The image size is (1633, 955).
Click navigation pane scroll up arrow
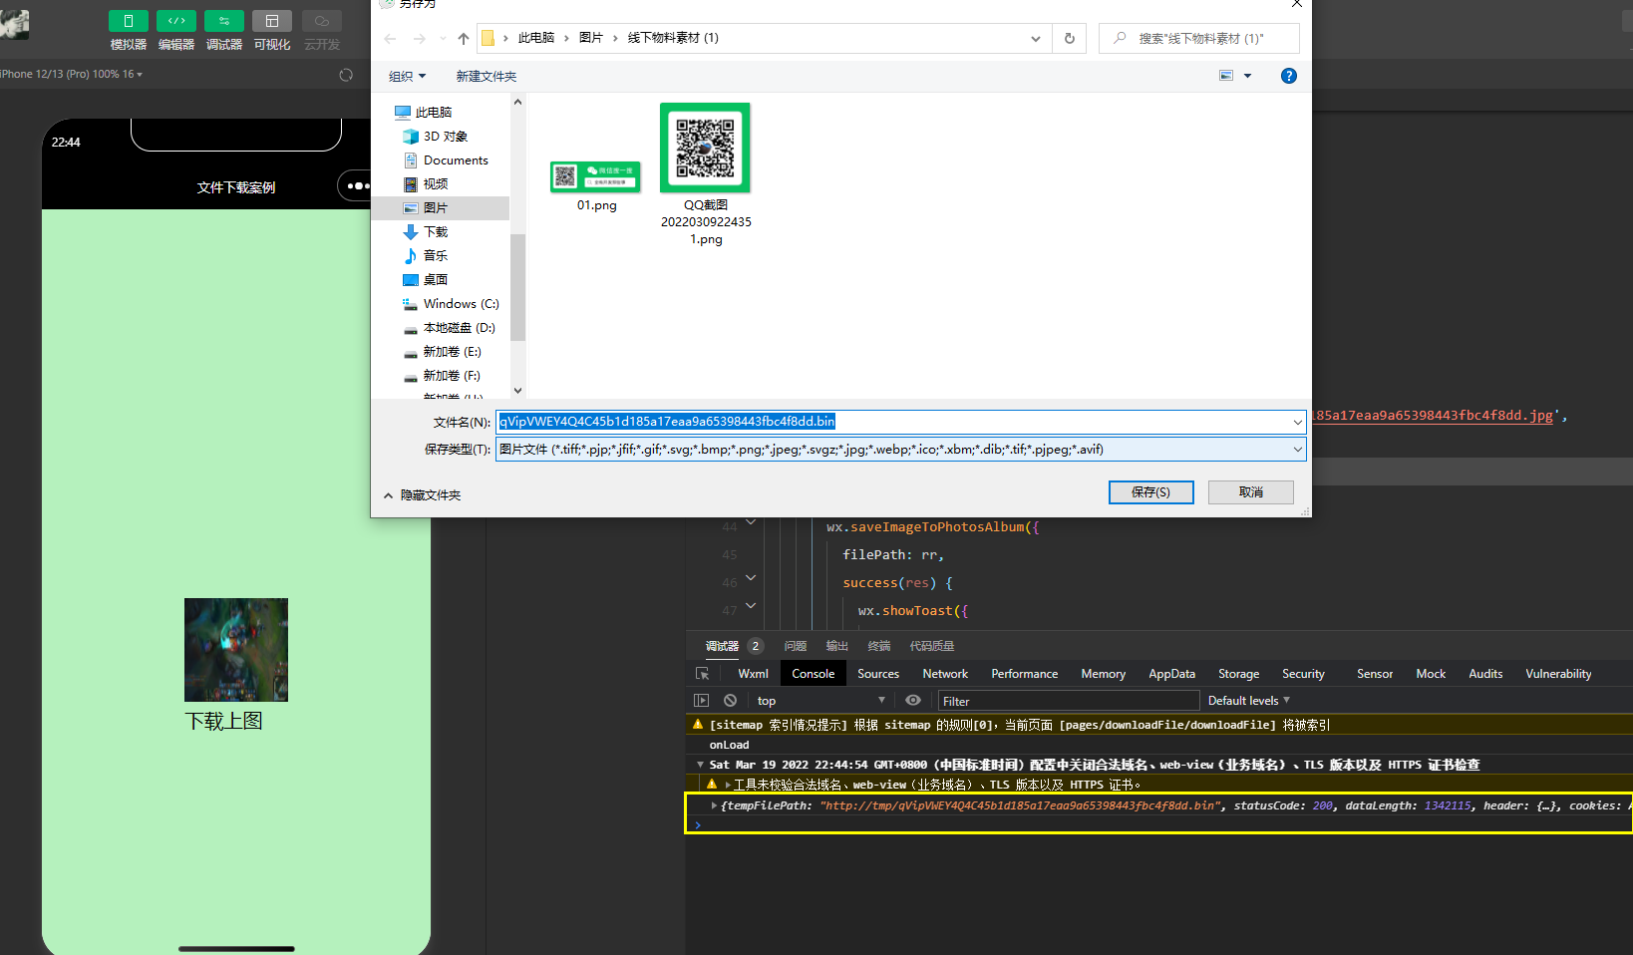[517, 102]
